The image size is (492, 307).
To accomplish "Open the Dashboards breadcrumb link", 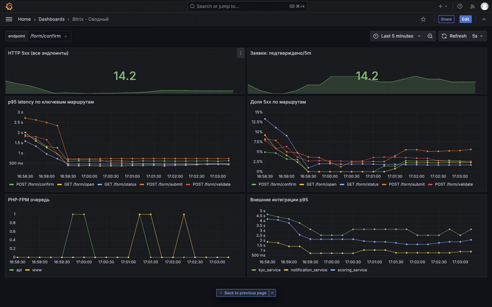I will pyautogui.click(x=51, y=19).
